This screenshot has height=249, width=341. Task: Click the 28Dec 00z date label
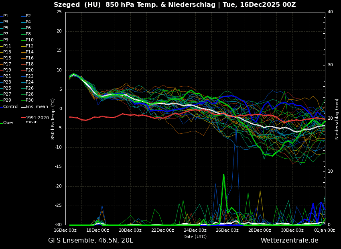(x=260, y=231)
